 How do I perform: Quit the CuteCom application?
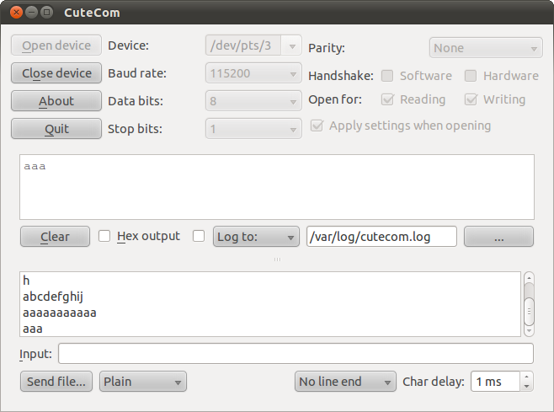tap(56, 129)
